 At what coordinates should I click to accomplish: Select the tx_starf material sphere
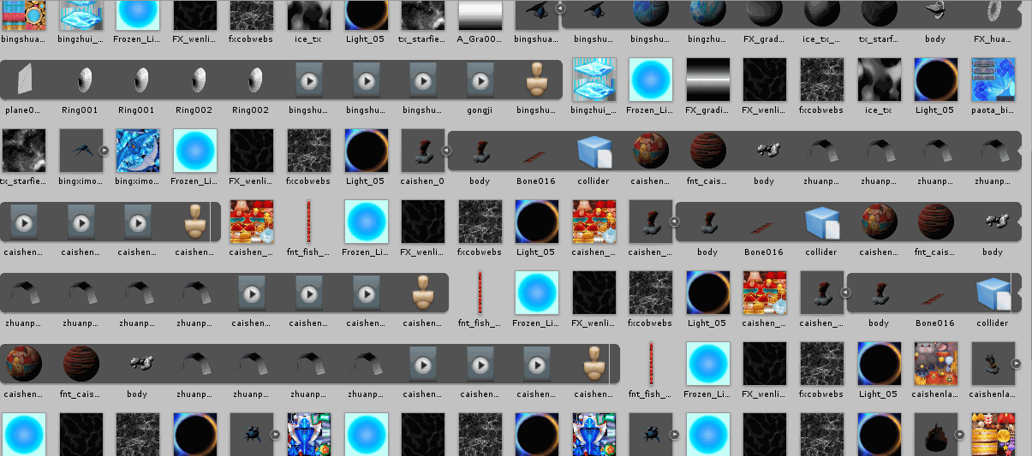tap(878, 14)
